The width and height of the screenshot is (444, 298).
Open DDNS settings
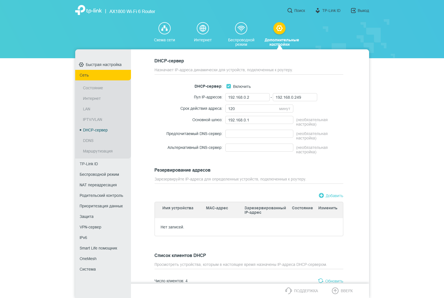click(88, 141)
